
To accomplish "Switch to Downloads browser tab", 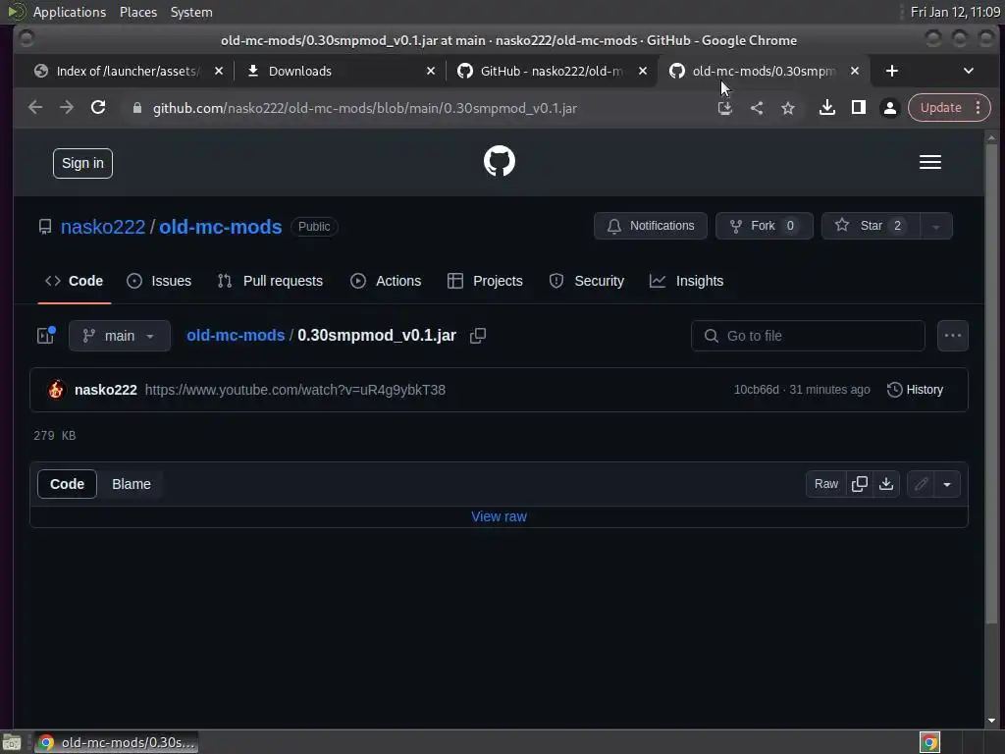I will (340, 71).
